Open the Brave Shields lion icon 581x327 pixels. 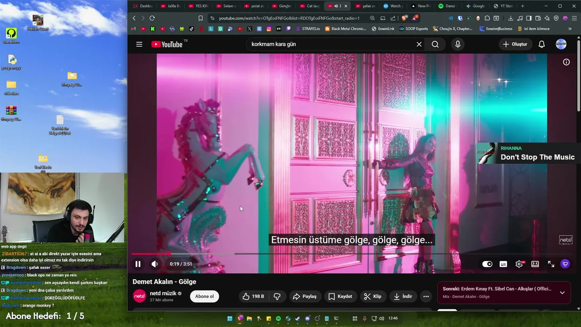[x=404, y=18]
